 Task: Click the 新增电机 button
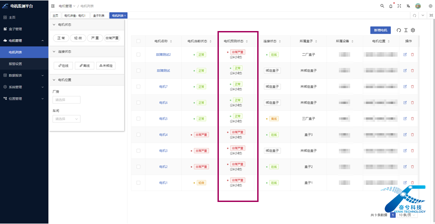point(380,30)
